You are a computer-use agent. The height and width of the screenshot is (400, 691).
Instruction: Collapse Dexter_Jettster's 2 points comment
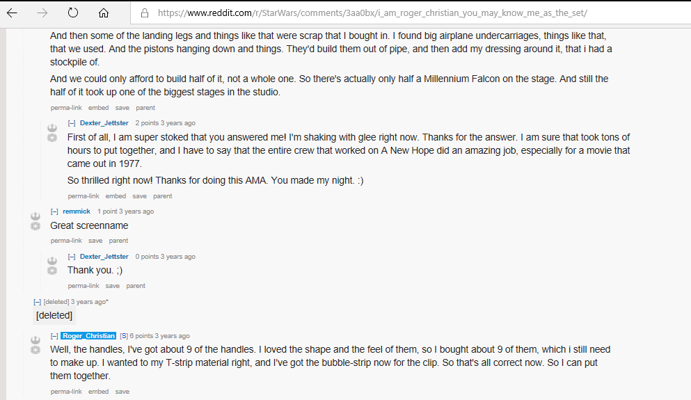pyautogui.click(x=72, y=123)
